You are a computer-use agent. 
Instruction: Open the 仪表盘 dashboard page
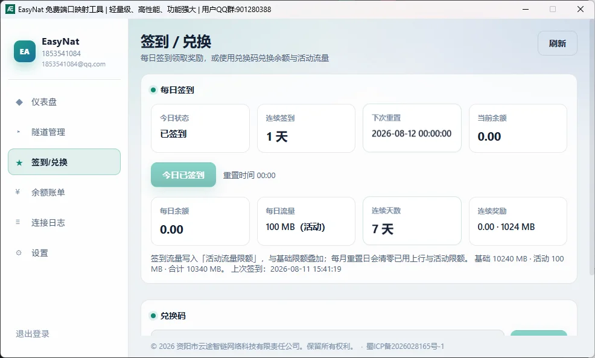click(x=64, y=102)
